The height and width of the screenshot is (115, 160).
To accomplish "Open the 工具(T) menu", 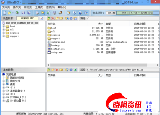I will tap(39, 7).
